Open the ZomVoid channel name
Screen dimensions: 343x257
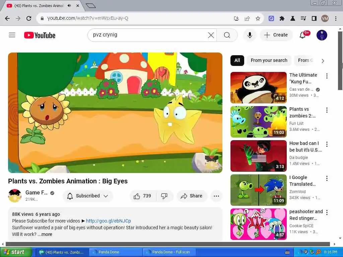(297, 191)
